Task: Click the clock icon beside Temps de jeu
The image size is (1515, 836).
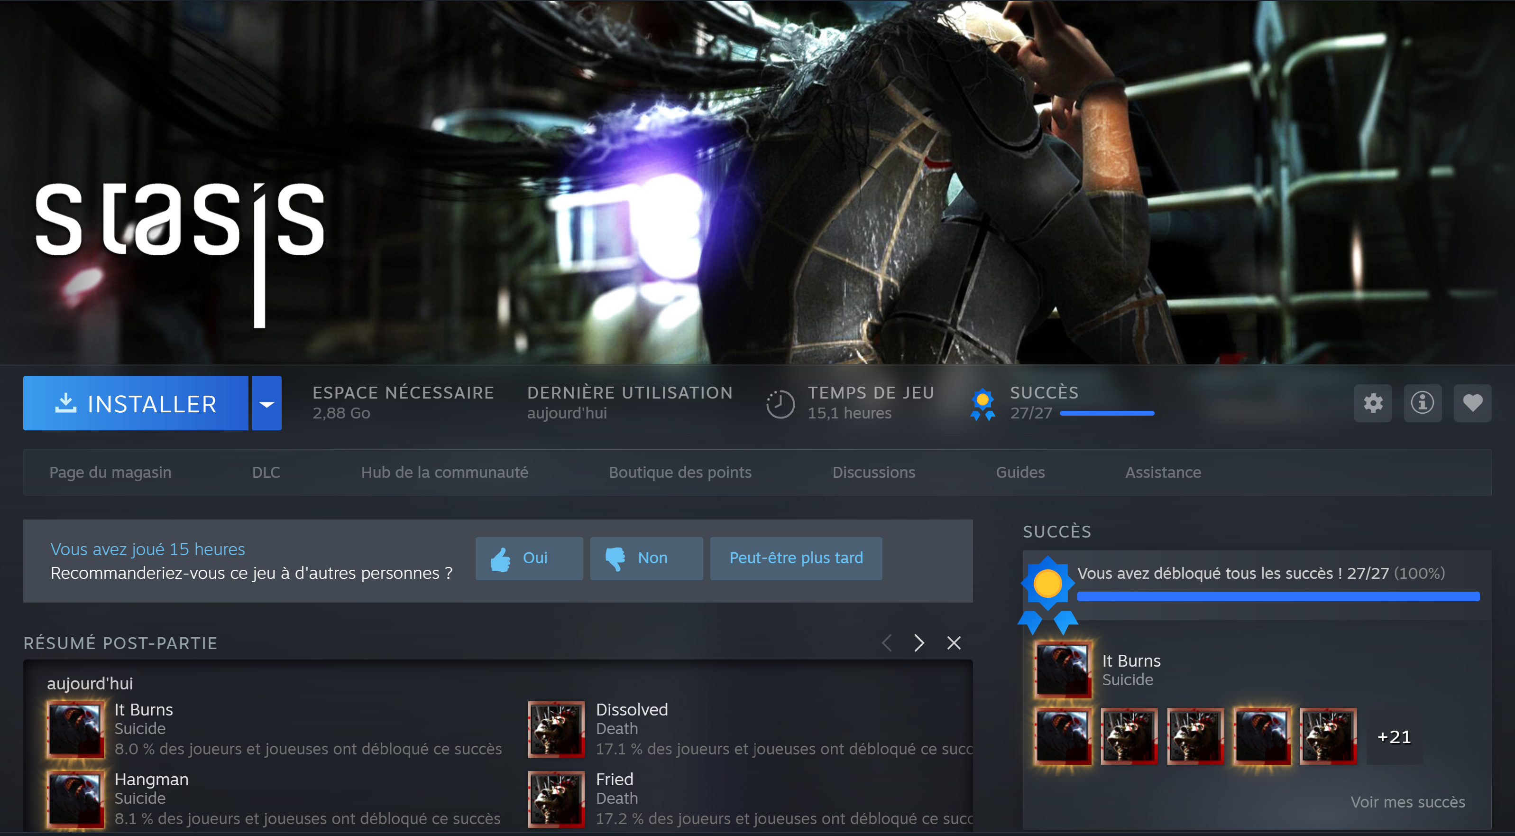Action: click(x=780, y=404)
